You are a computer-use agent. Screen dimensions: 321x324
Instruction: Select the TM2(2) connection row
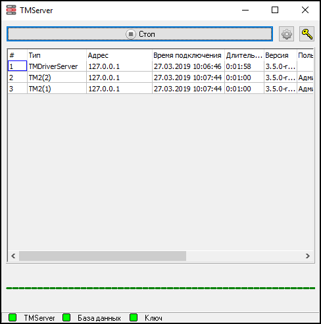[160, 78]
